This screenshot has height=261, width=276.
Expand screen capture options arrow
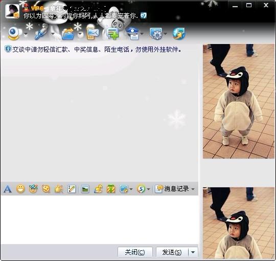131,189
